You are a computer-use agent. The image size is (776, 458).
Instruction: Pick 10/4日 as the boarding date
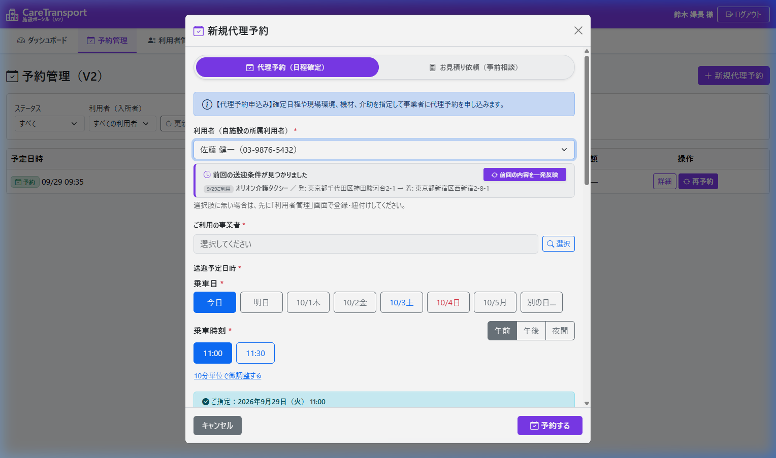[448, 302]
